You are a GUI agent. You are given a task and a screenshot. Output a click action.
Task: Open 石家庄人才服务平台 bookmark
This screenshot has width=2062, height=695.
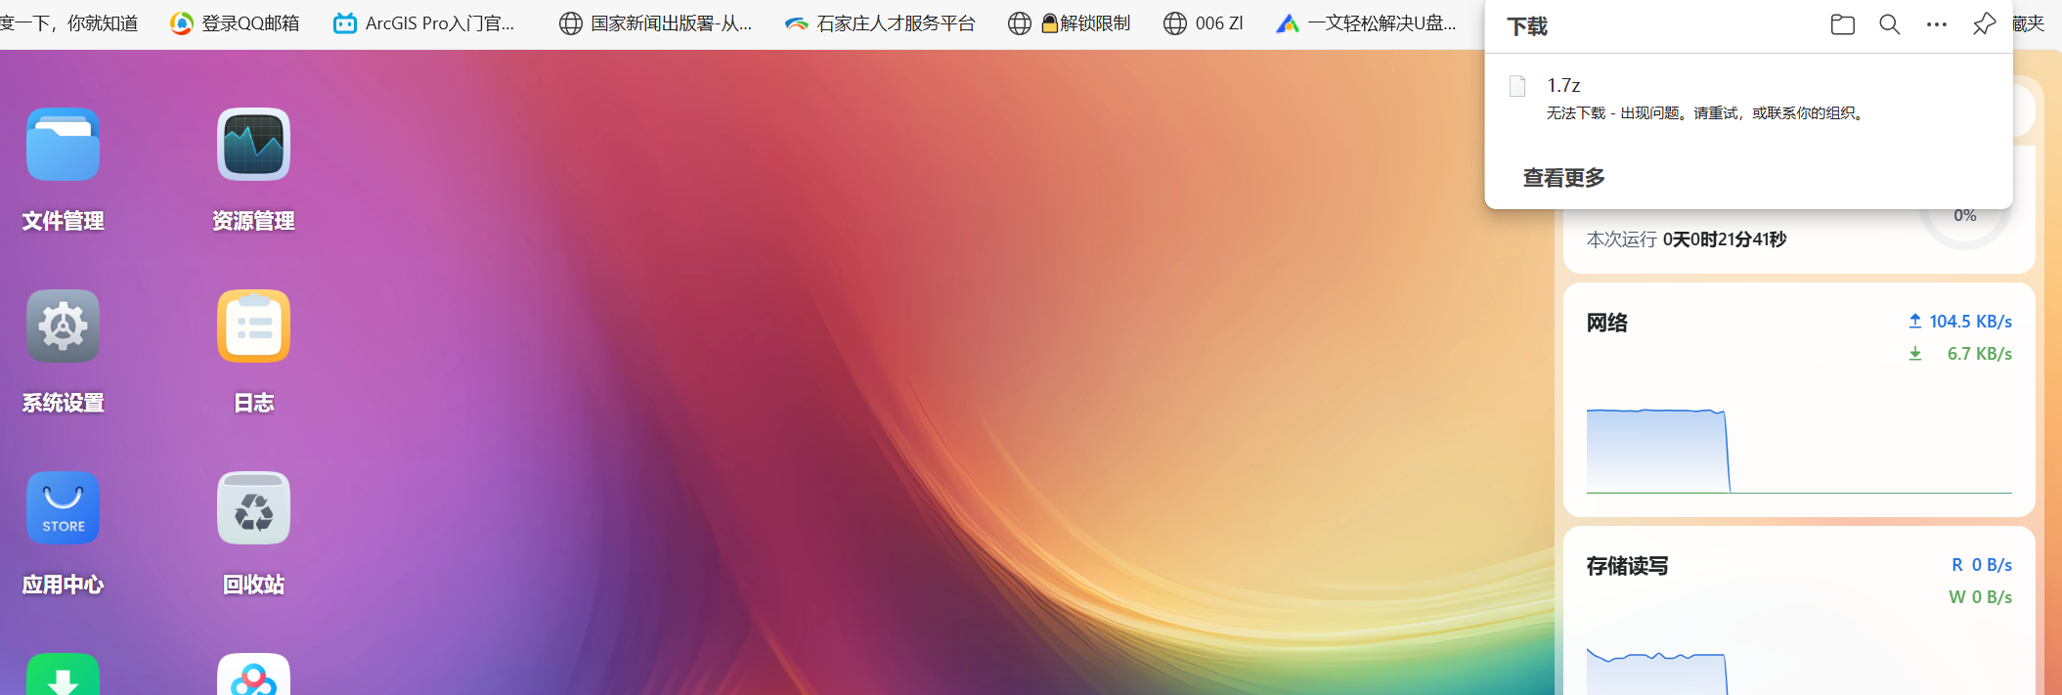[880, 23]
